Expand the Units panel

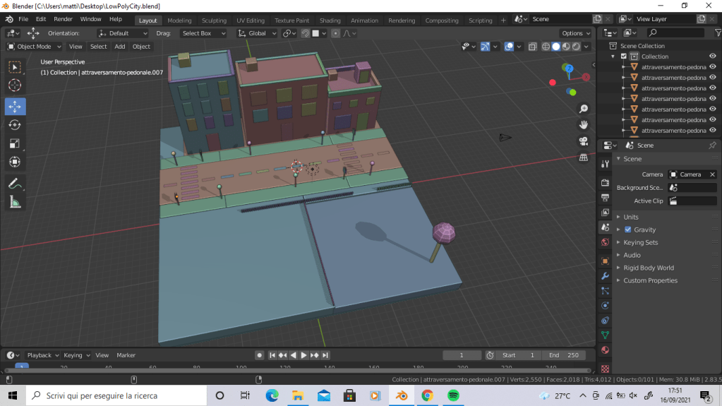point(631,217)
